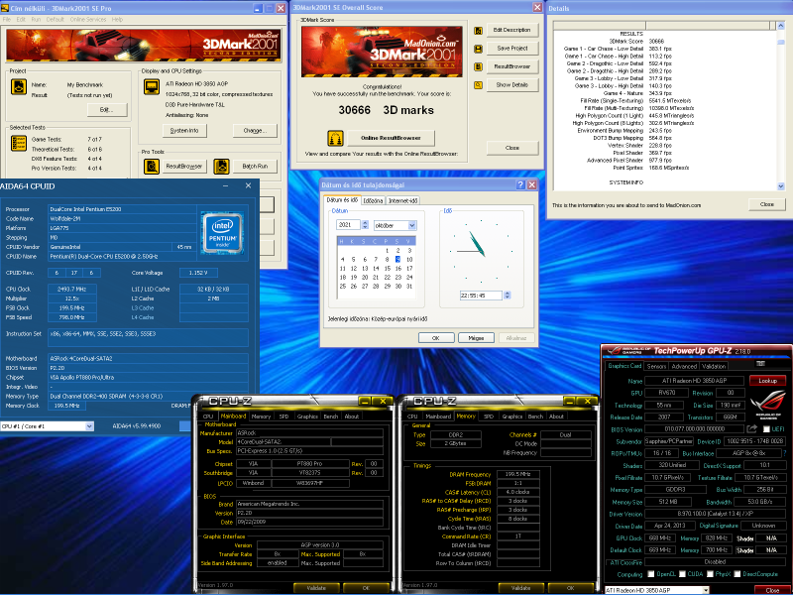Viewport: 793px width, 595px height.
Task: Open CPU tab in the CPU-Z Memory window
Action: (412, 416)
